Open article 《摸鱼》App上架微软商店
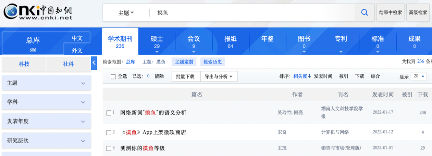Image resolution: width=432 pixels, height=156 pixels. (x=154, y=132)
